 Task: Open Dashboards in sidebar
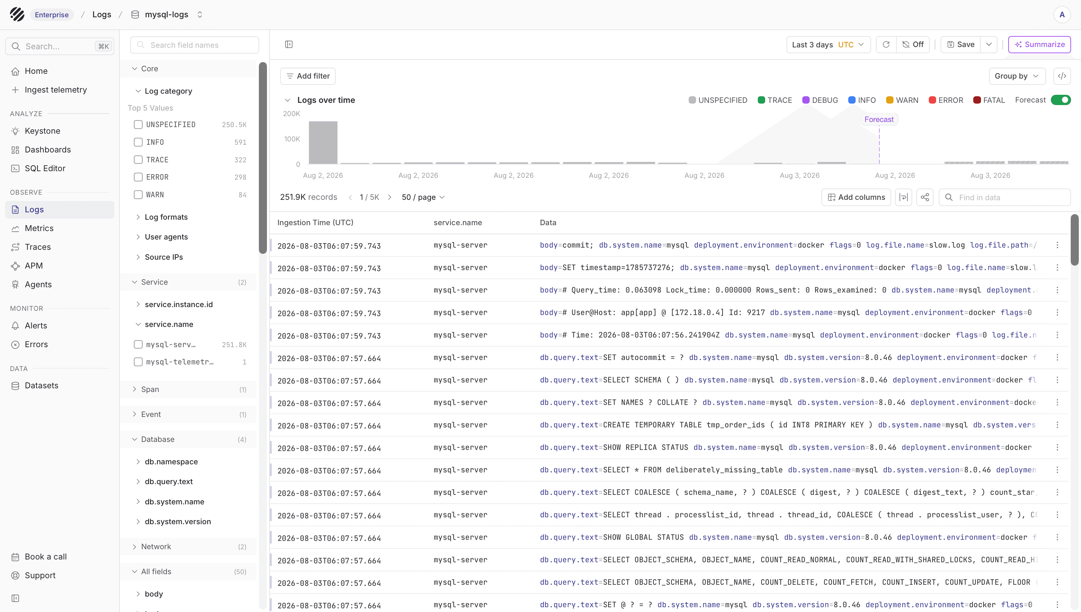click(60, 150)
